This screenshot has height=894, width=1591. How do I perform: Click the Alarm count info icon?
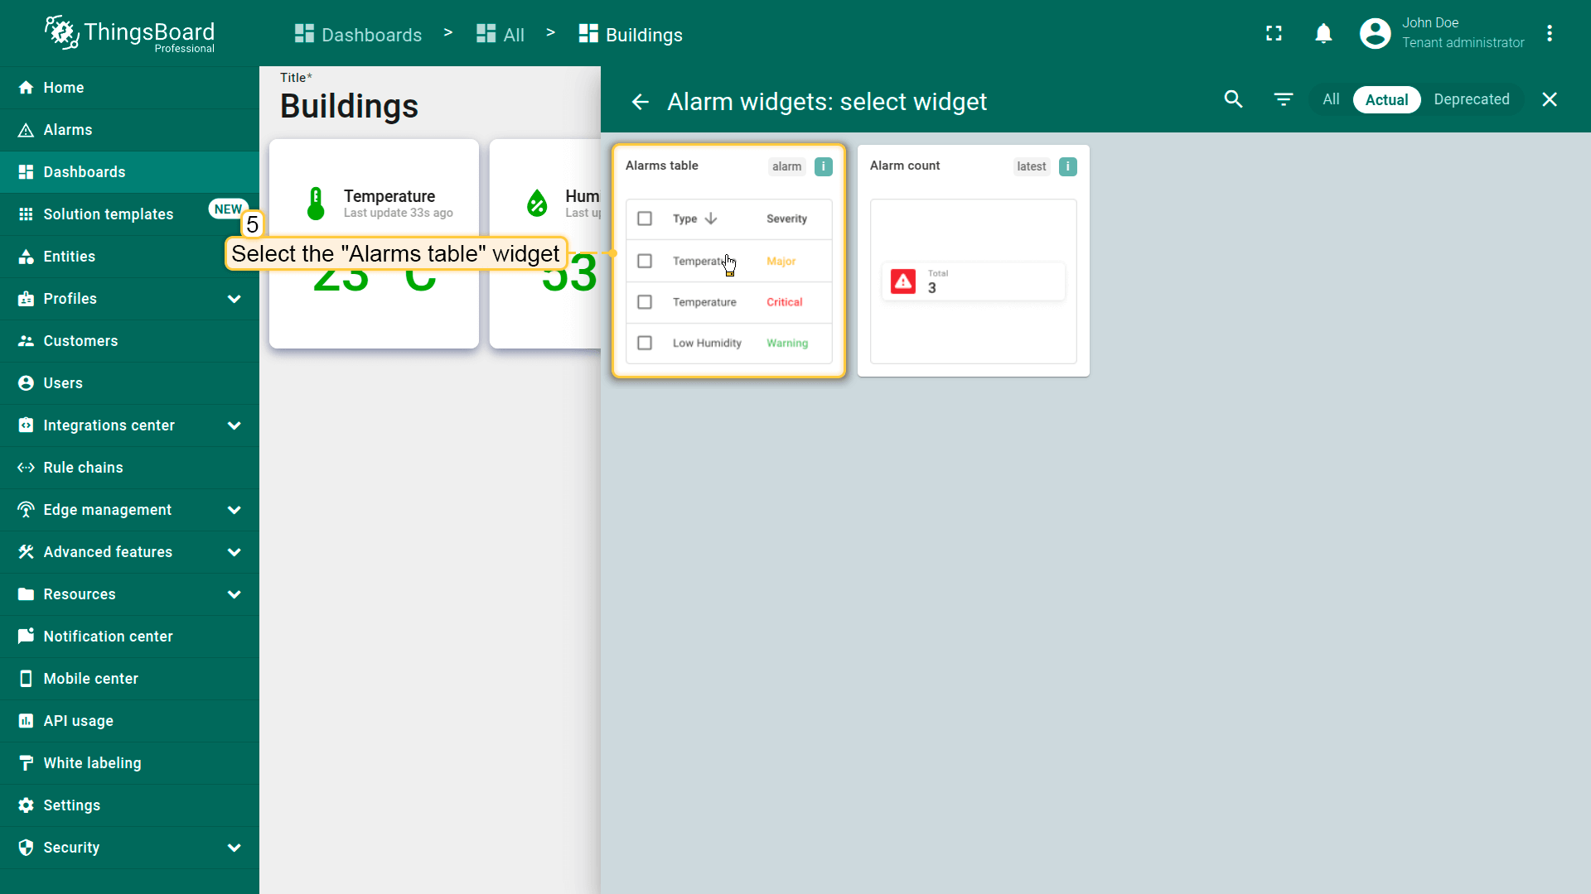[x=1067, y=166]
